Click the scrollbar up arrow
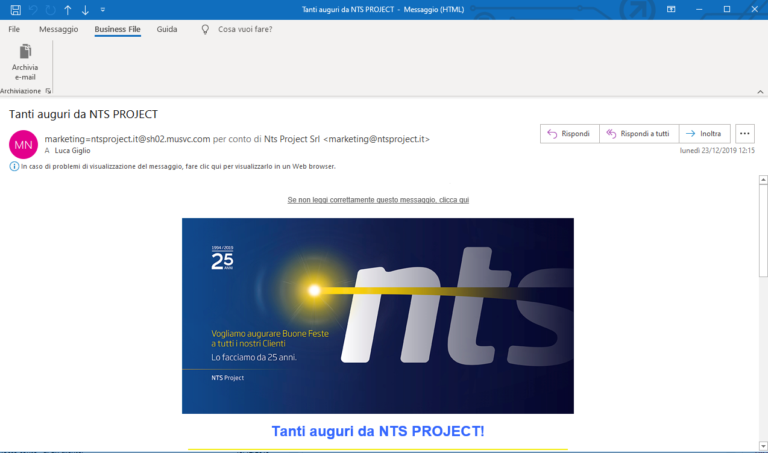The image size is (768, 453). click(763, 180)
